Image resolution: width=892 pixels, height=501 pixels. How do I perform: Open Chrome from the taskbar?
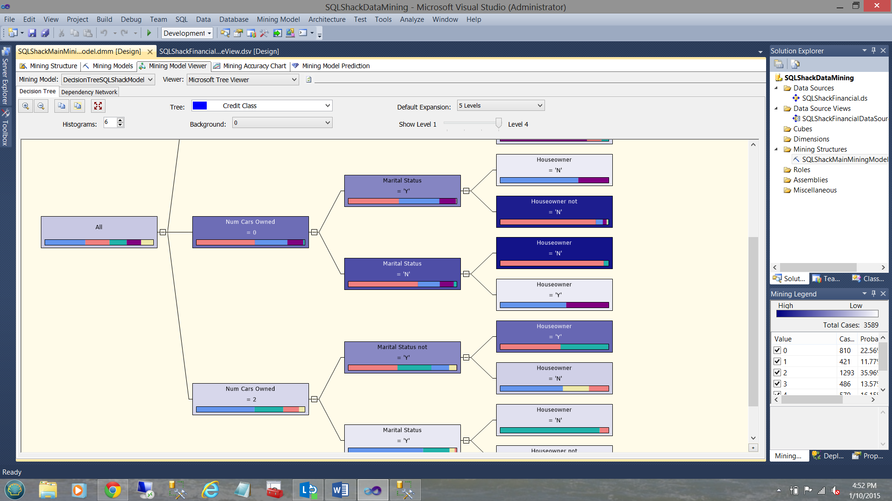pos(112,490)
